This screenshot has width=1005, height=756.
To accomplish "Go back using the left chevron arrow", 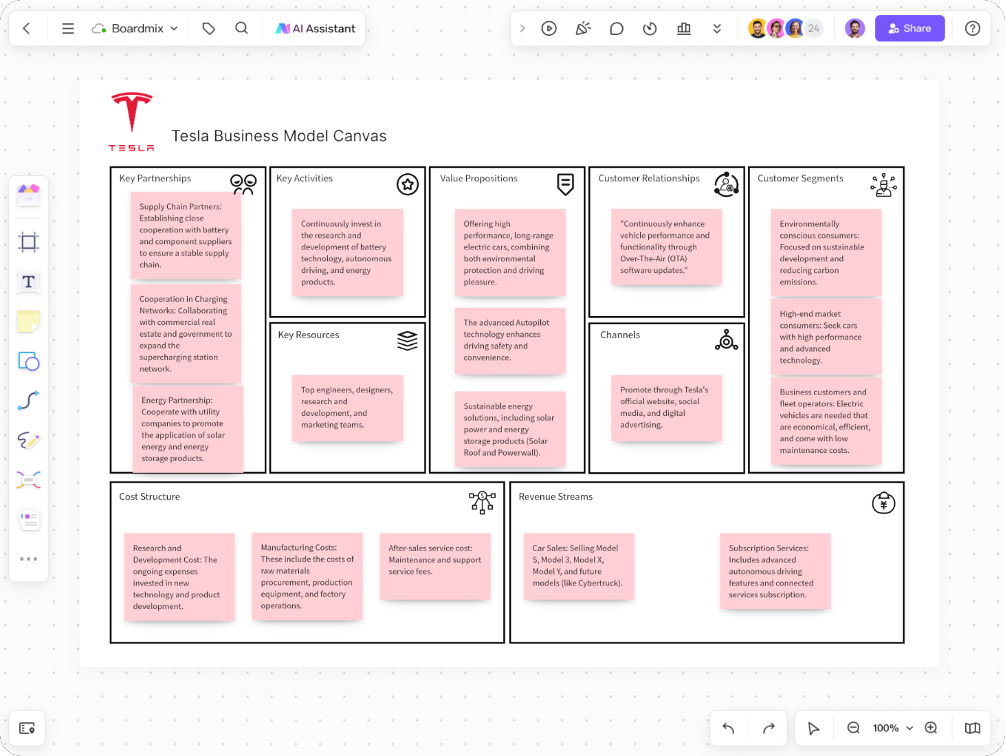I will (x=27, y=28).
